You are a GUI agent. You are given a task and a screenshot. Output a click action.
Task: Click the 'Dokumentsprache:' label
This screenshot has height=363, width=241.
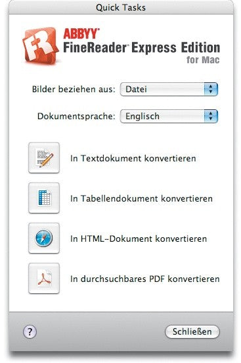click(x=76, y=116)
